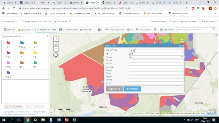Screen dimensions: 219x123
Task: Zoom out on the map
Action: tap(56, 49)
